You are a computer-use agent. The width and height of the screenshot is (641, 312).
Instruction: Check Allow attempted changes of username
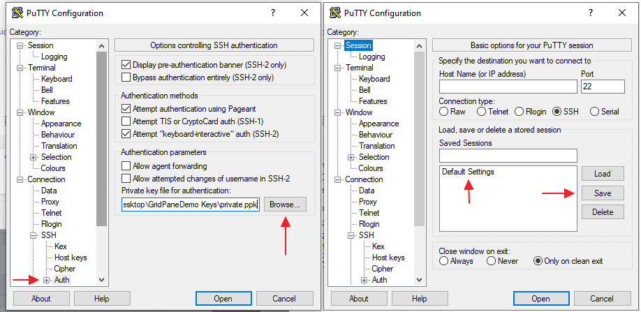click(x=126, y=179)
